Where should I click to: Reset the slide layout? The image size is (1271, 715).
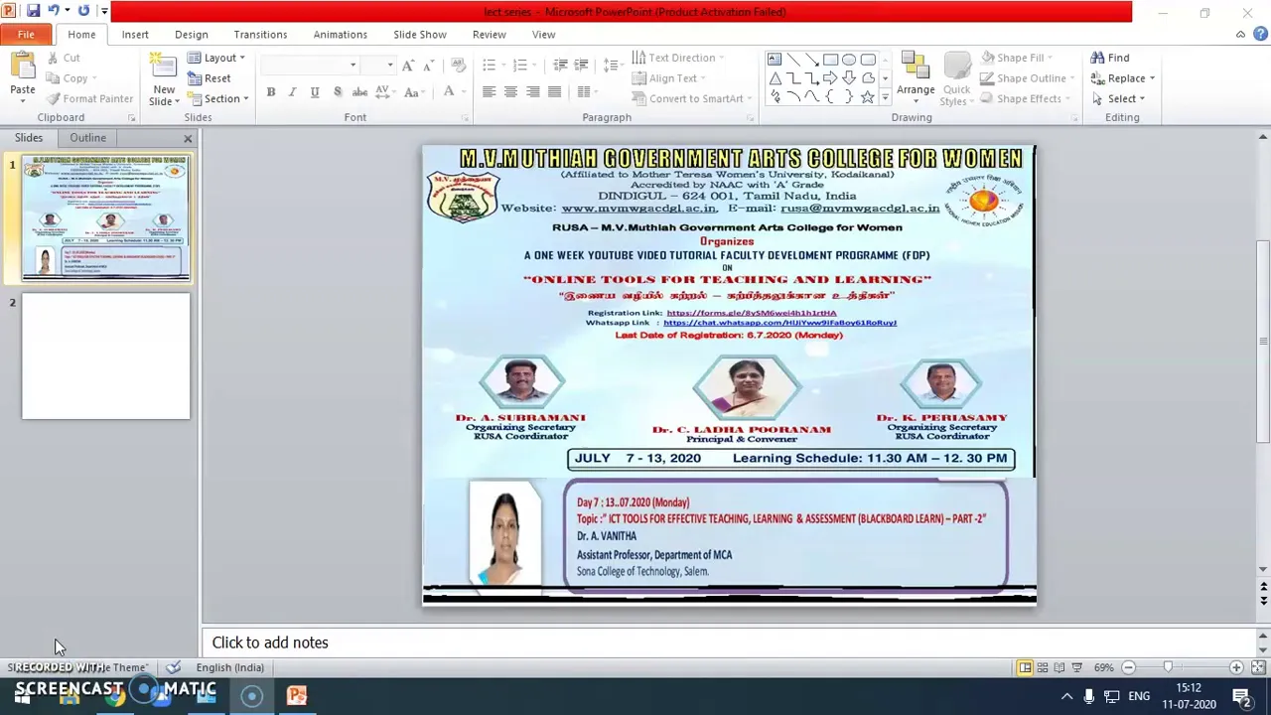(x=209, y=78)
